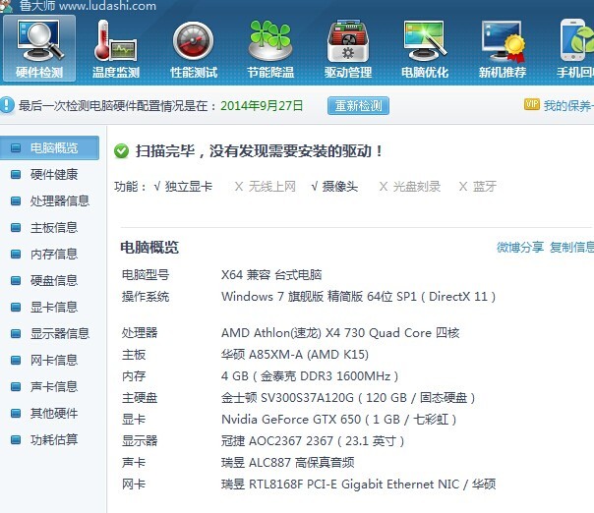Open the 新机推荐 medal monitor icon
The height and width of the screenshot is (513, 594).
pos(503,48)
